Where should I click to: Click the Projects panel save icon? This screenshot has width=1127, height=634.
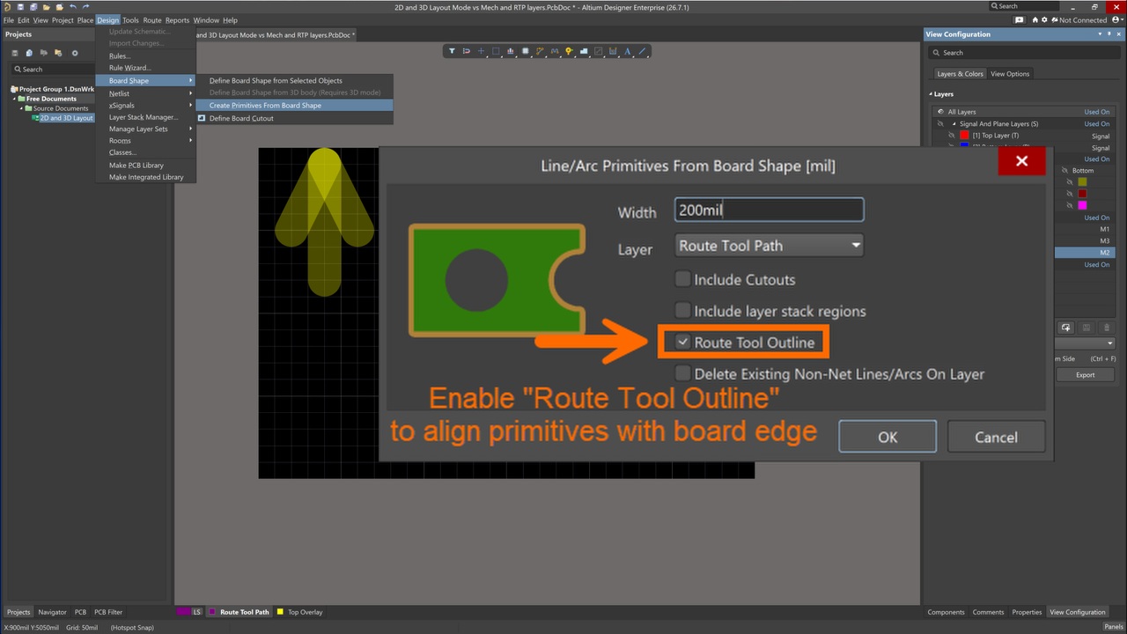(x=15, y=53)
